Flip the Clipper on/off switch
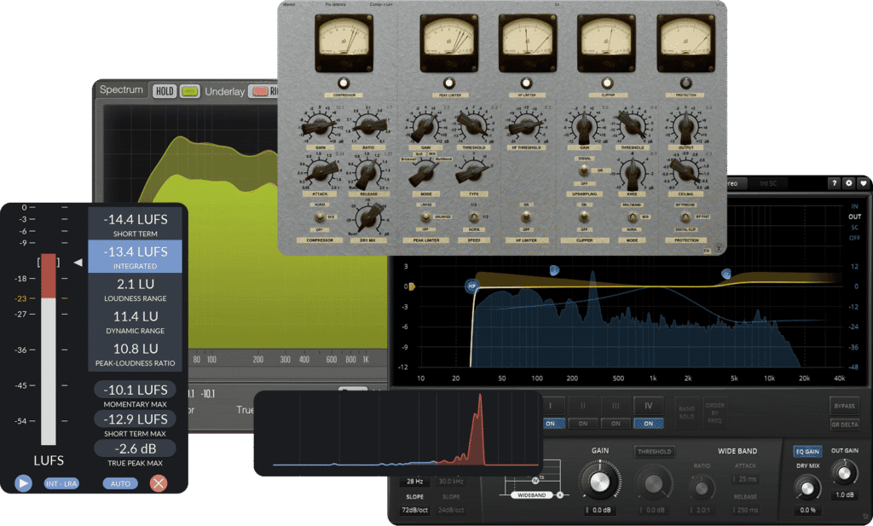The image size is (873, 526). [583, 217]
